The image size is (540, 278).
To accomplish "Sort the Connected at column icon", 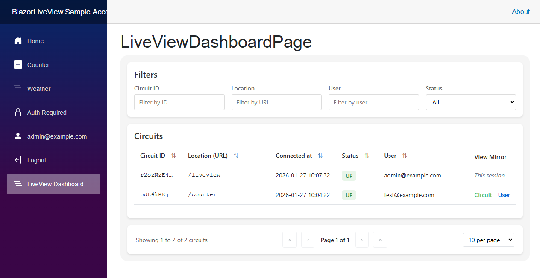I will tap(320, 156).
